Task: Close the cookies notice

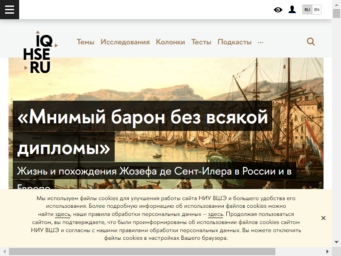Action: tap(324, 218)
